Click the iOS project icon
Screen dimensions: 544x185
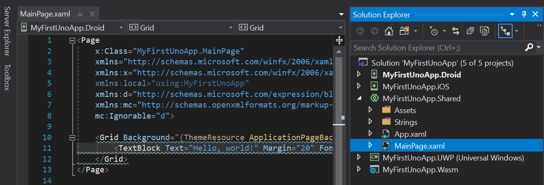374,86
